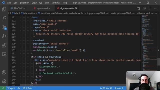Image resolution: width=160 pixels, height=90 pixels.
Task: Switch to the sign-in.svelte tab
Action: pos(42,8)
